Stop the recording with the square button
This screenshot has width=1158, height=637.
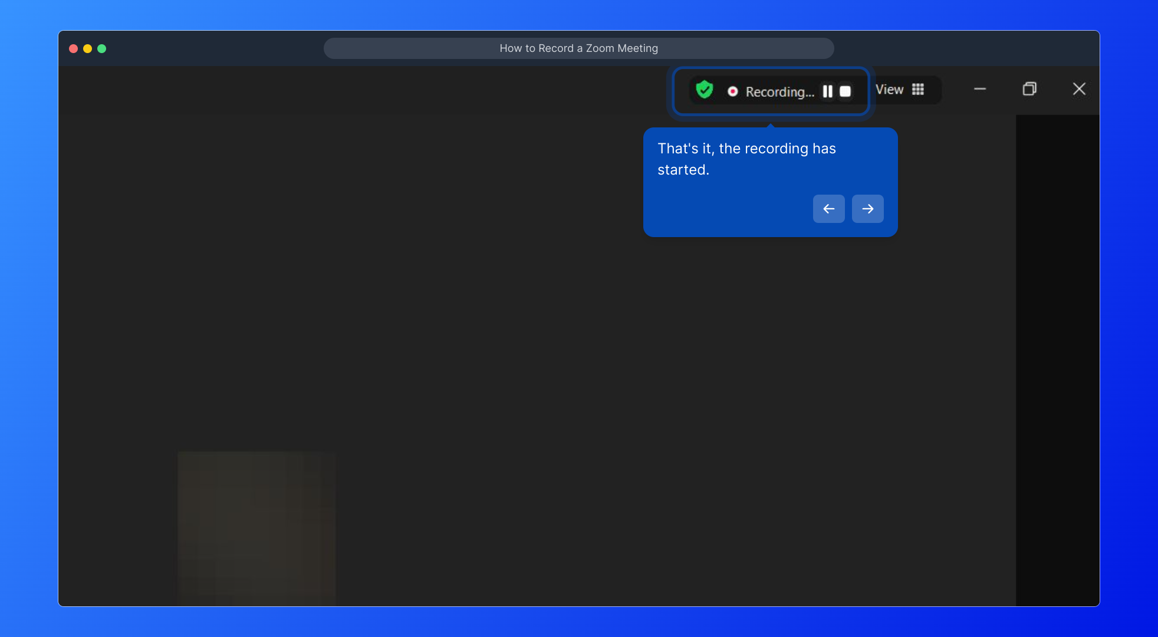(x=845, y=91)
